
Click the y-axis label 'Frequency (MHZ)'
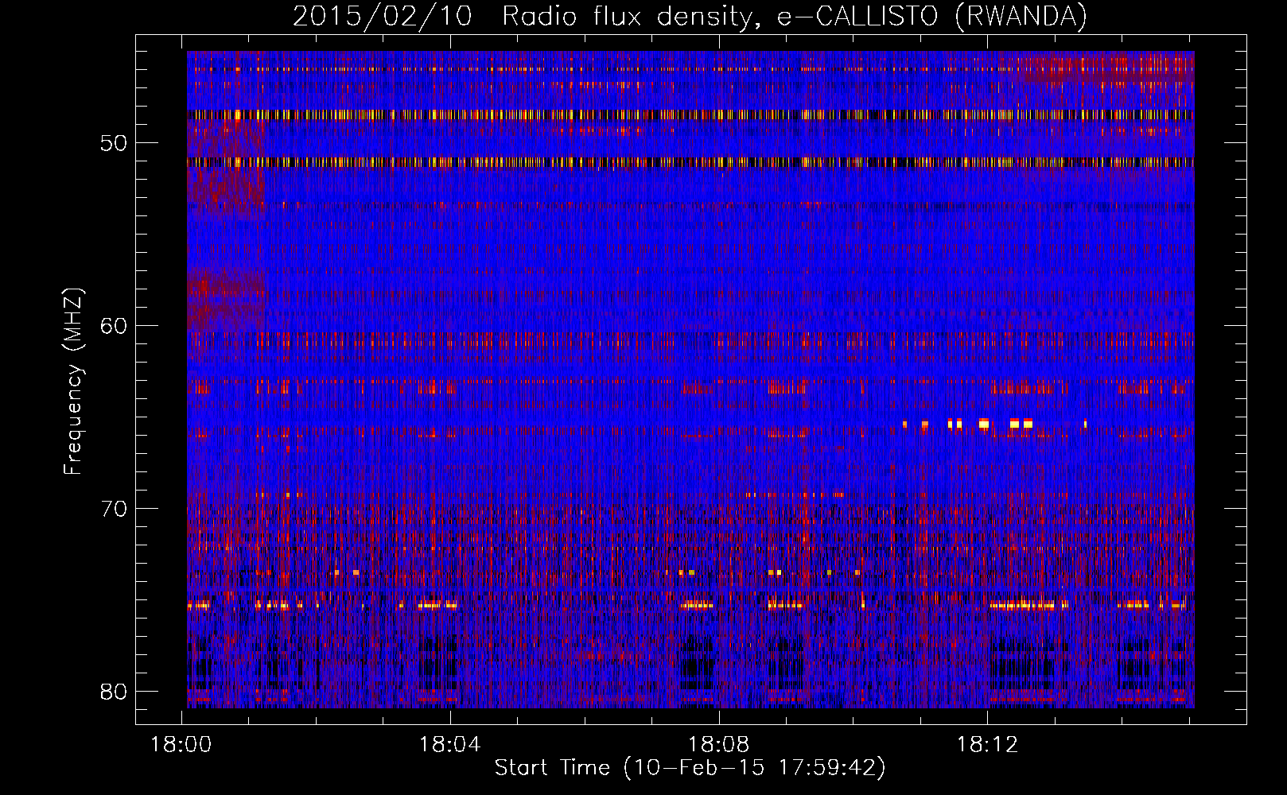[73, 381]
